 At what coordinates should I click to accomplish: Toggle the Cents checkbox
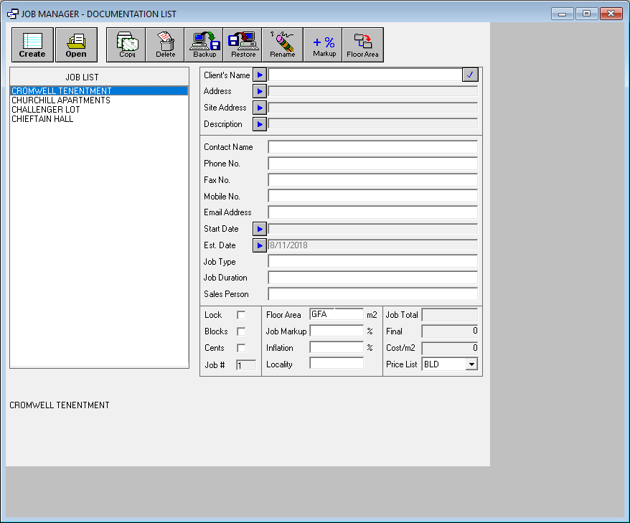[241, 348]
